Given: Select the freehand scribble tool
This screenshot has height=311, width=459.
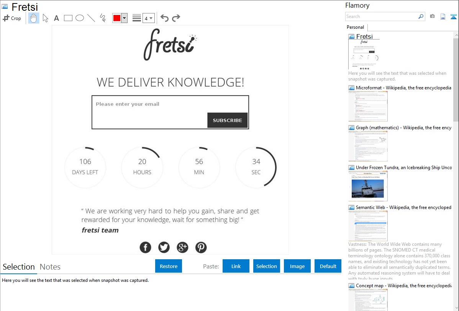Looking at the screenshot, I should [103, 18].
